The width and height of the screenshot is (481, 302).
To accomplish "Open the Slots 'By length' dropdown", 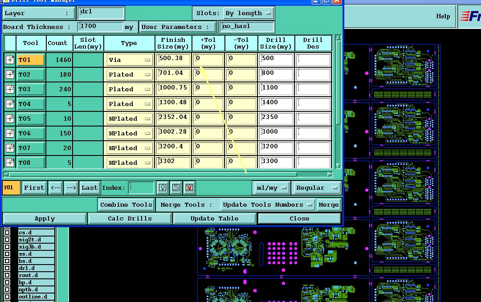I will (x=248, y=13).
